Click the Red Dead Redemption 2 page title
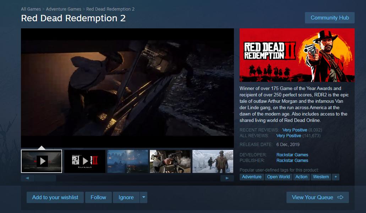This screenshot has height=213, width=366. (x=73, y=18)
